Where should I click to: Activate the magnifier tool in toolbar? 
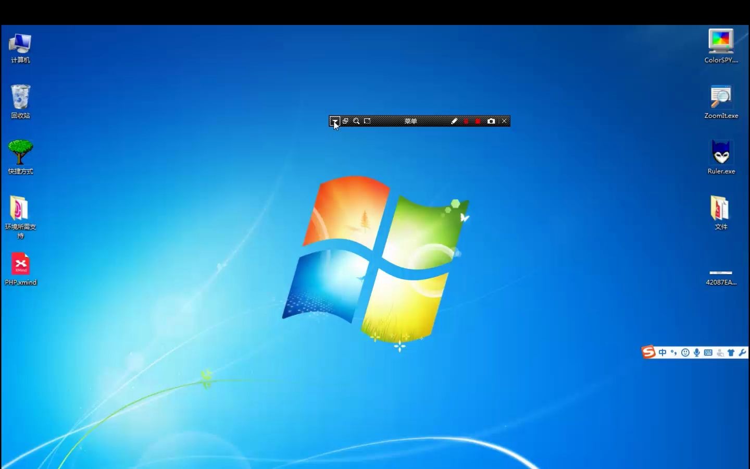pos(356,121)
